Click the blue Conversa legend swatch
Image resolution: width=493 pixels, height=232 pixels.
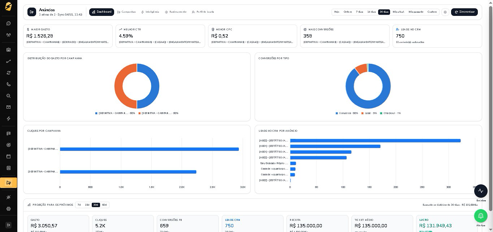click(x=337, y=113)
